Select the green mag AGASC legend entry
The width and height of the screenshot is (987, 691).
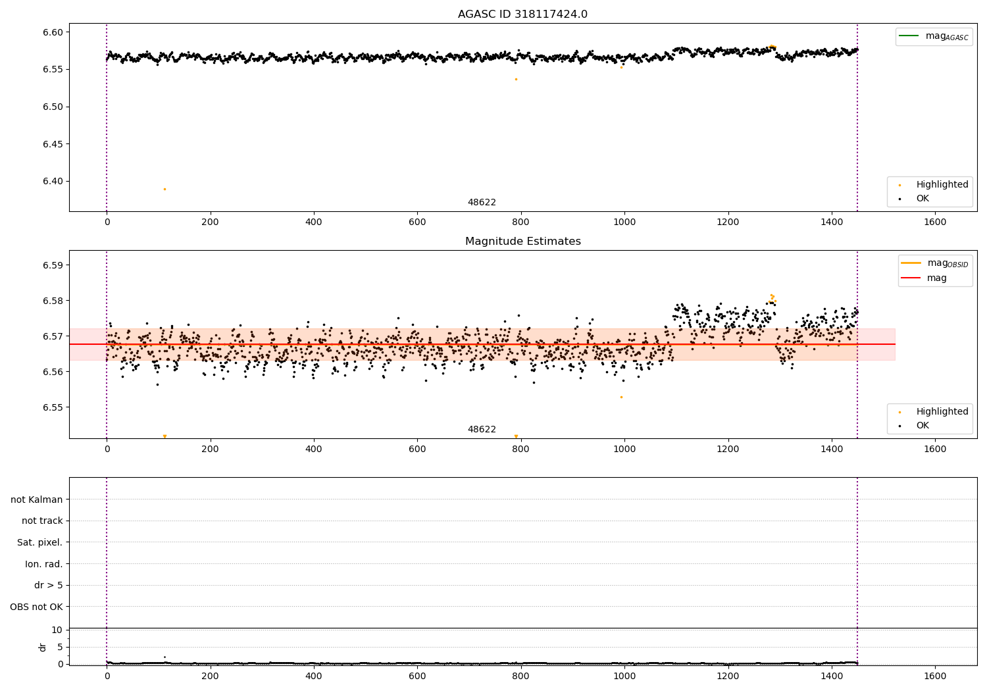pyautogui.click(x=934, y=36)
